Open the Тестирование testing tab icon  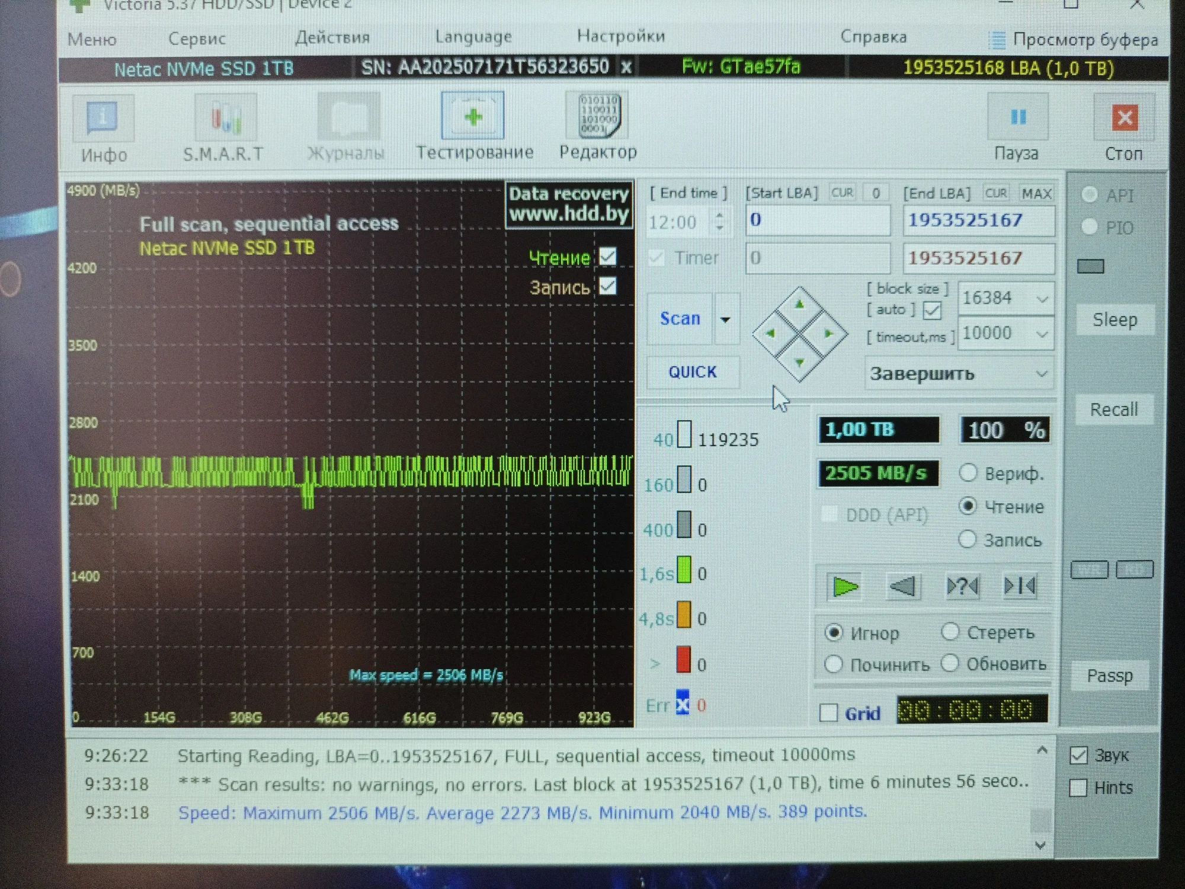click(x=473, y=117)
